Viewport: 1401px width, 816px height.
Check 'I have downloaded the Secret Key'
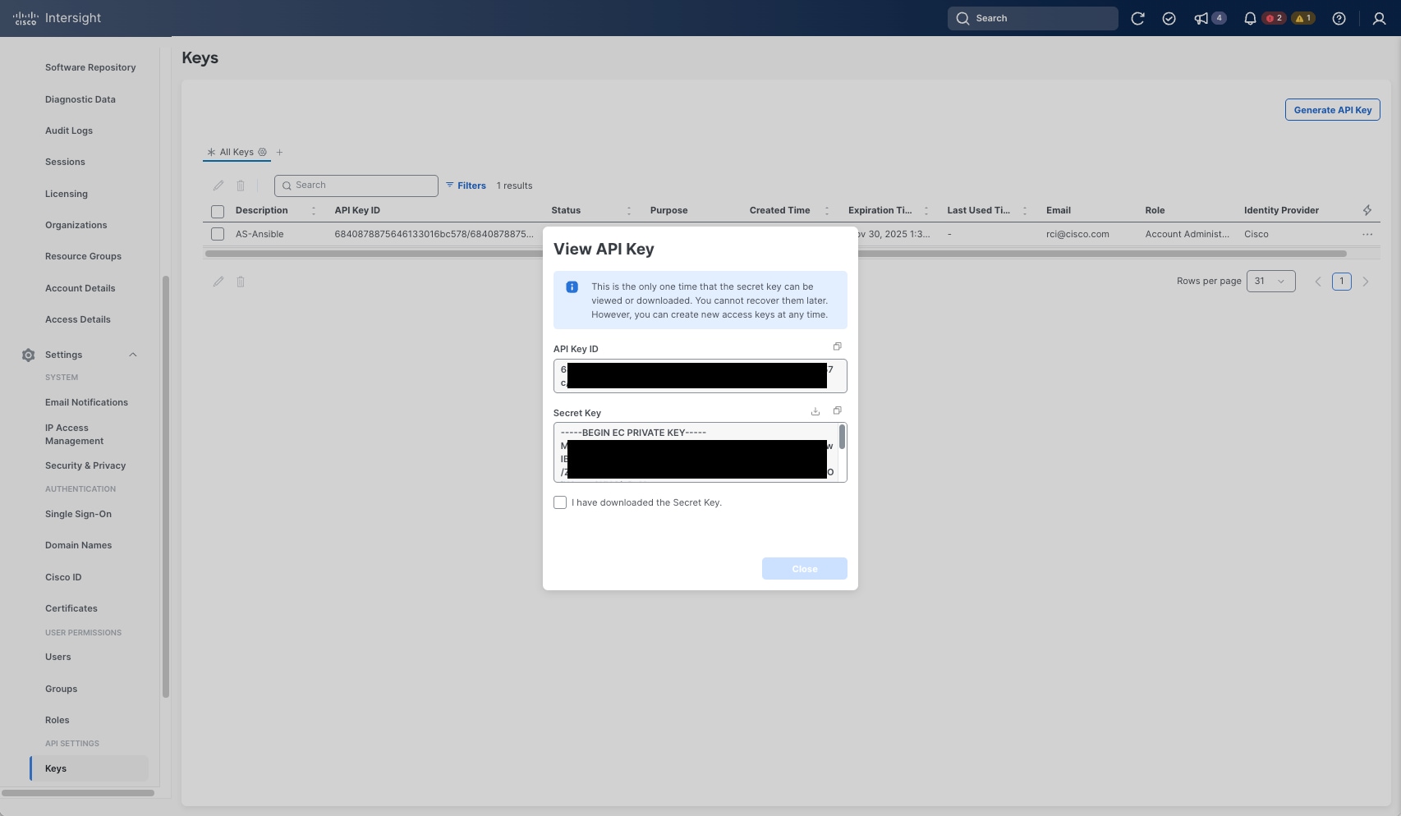click(559, 502)
